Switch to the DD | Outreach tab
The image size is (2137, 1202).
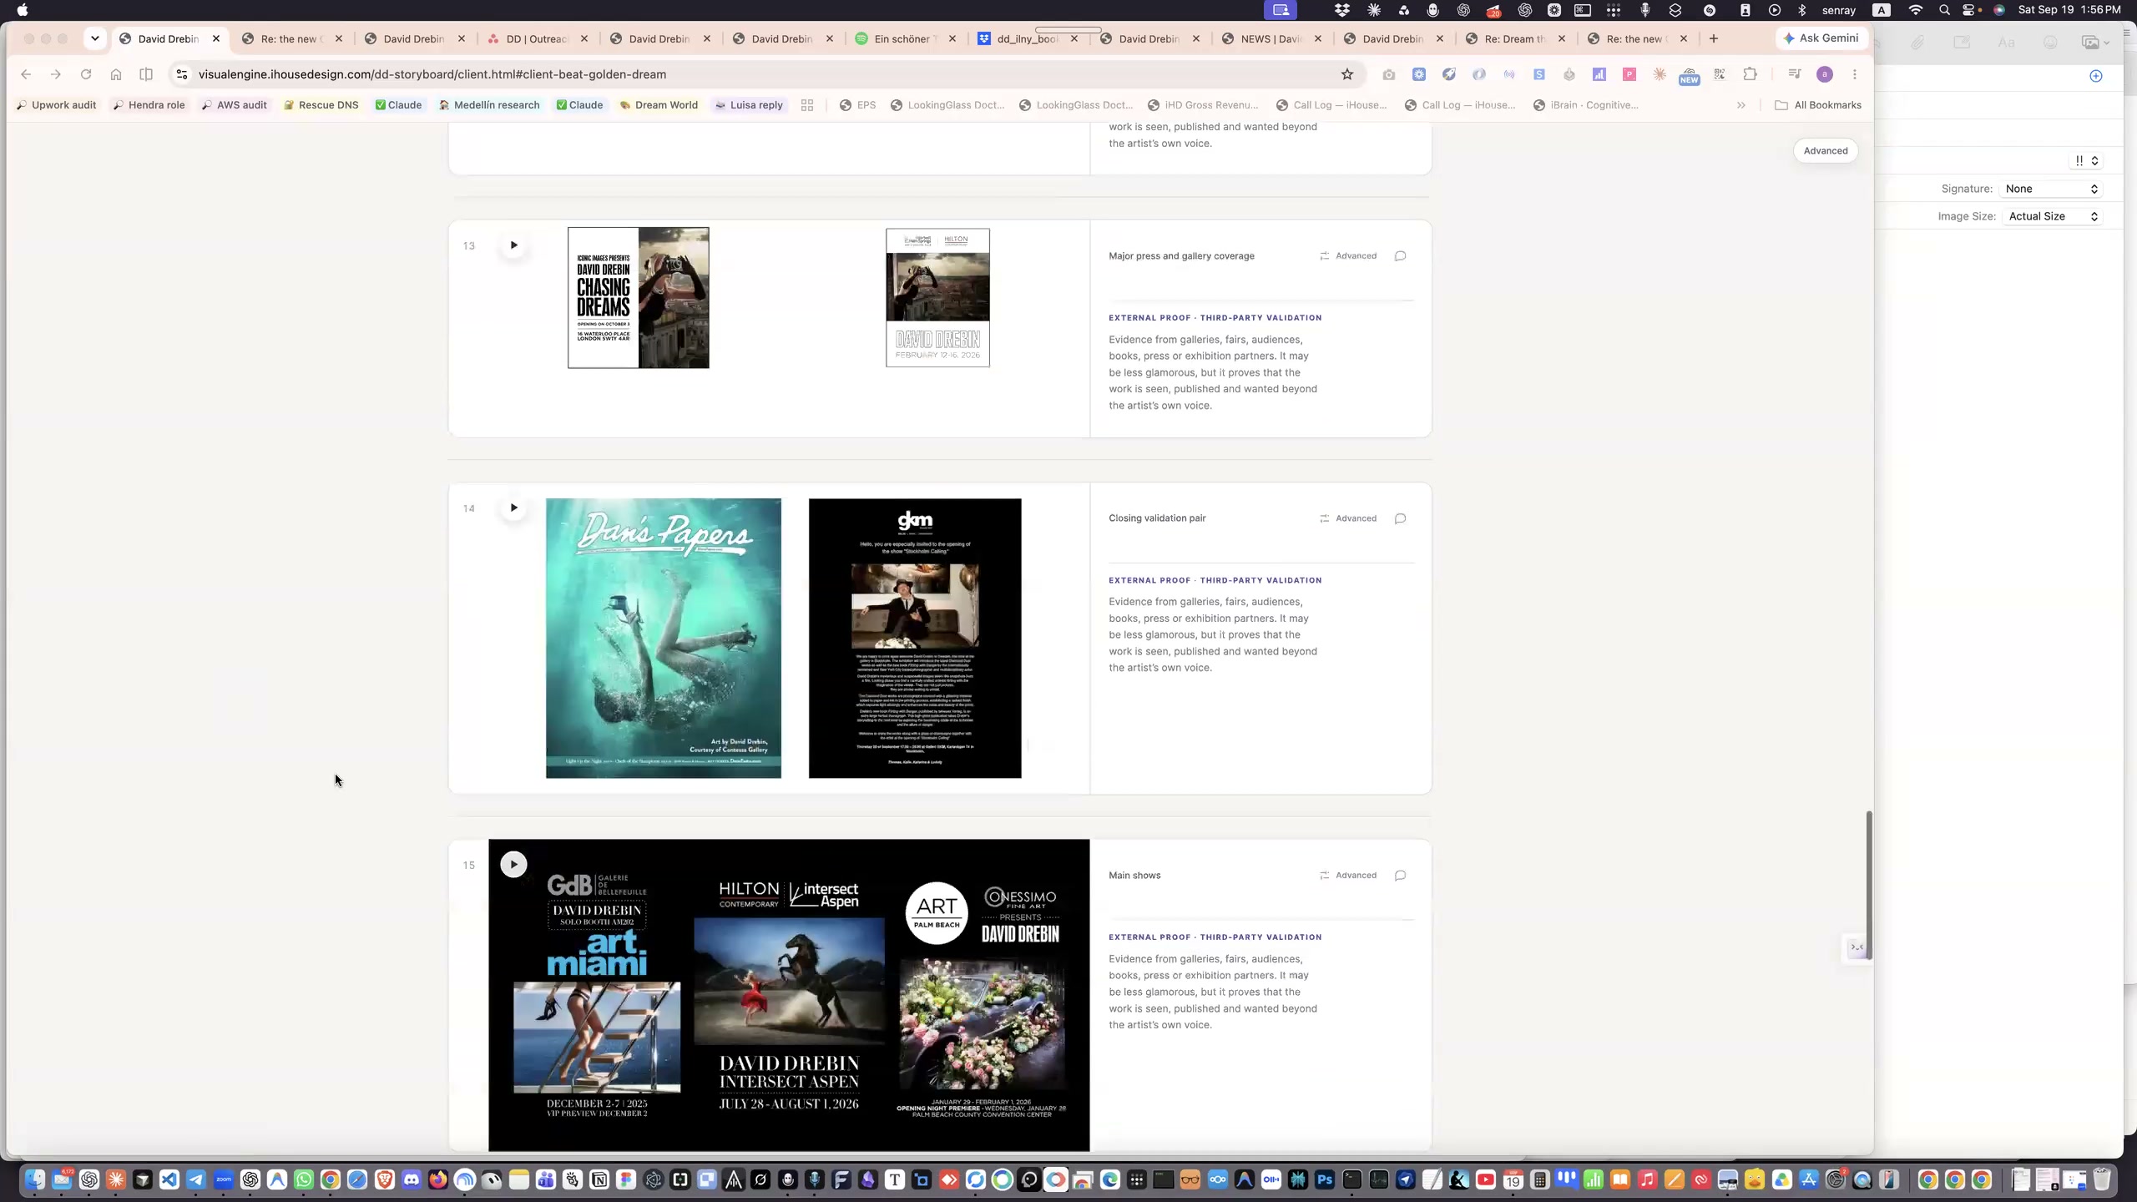(x=538, y=38)
